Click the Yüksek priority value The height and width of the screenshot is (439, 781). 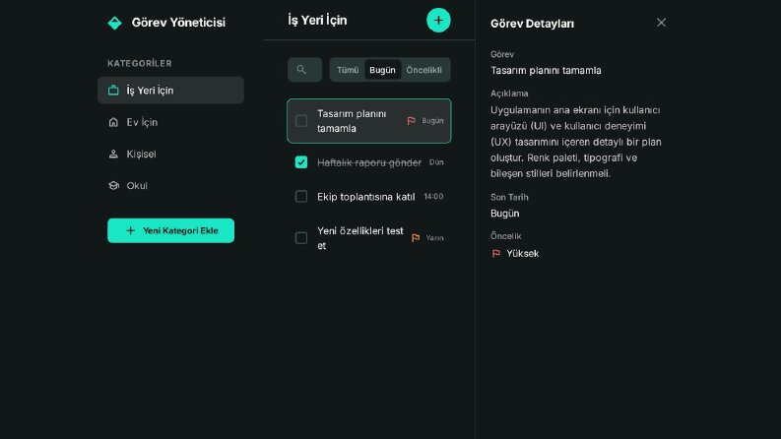pos(523,253)
